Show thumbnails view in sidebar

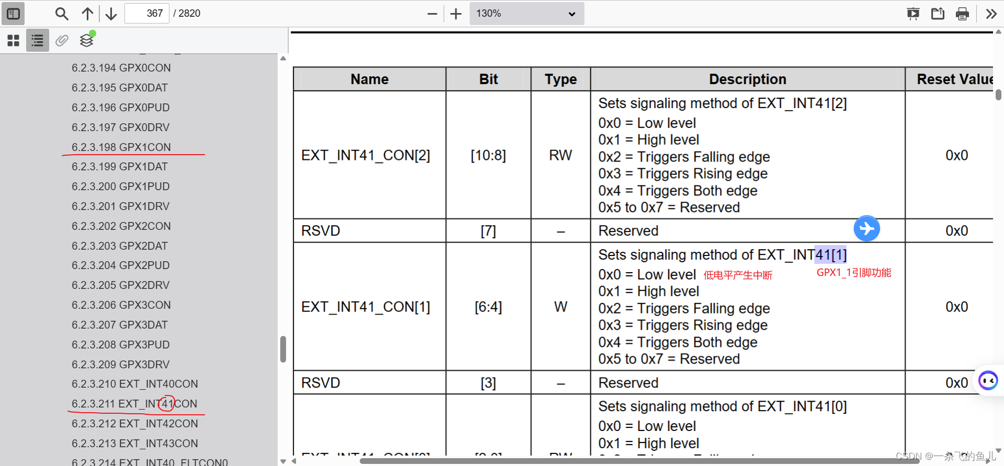pyautogui.click(x=14, y=40)
